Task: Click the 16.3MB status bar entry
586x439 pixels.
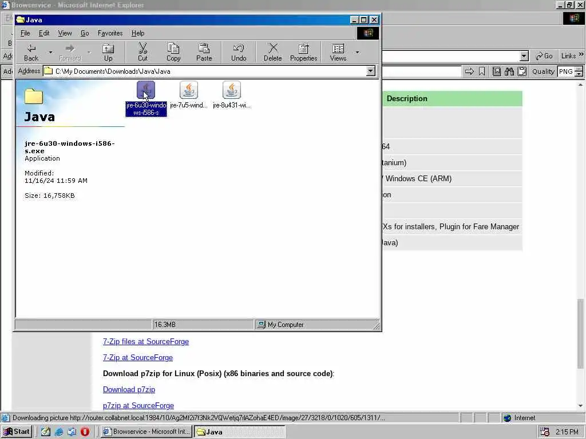Action: pos(203,325)
